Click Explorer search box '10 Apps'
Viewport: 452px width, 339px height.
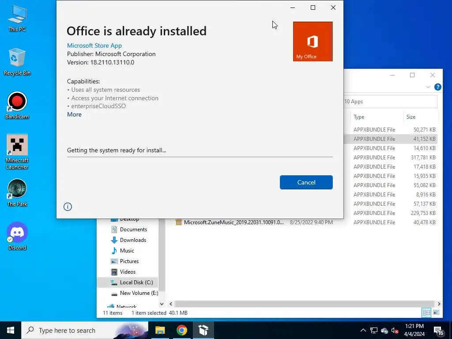tap(390, 102)
